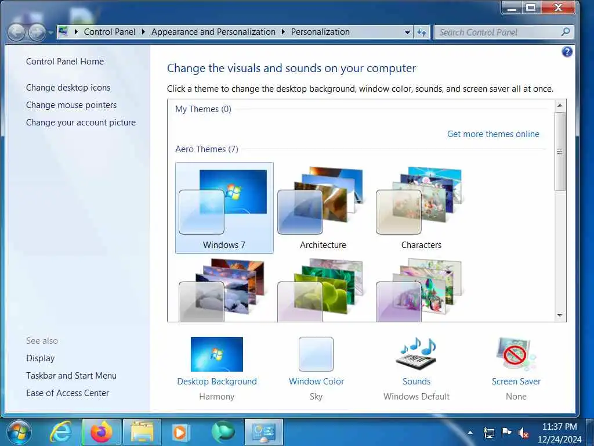This screenshot has width=594, height=446.
Task: Click the Back navigation arrow
Action: (x=16, y=33)
